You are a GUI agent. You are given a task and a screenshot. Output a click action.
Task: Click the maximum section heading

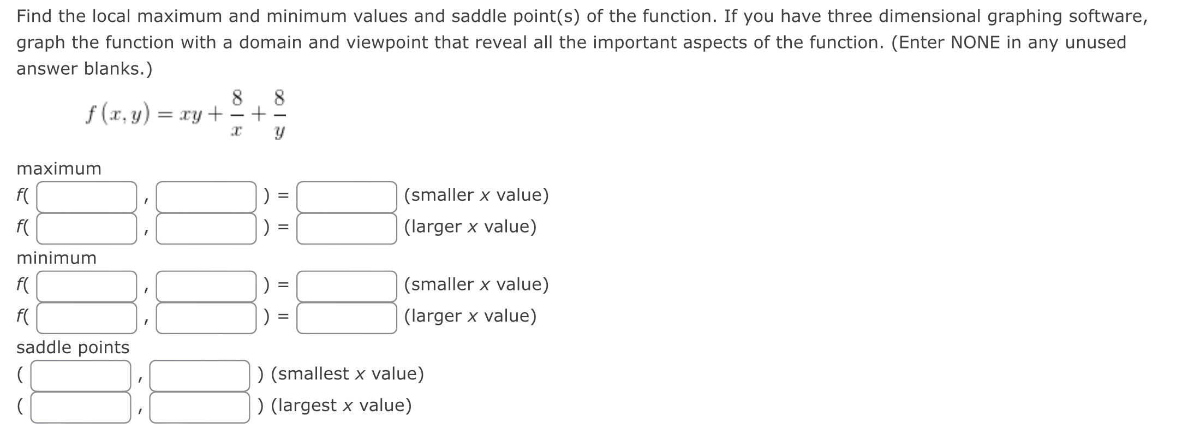(58, 169)
